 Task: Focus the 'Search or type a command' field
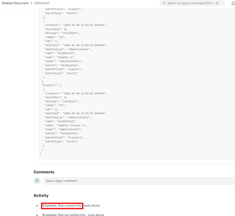[x=192, y=3]
